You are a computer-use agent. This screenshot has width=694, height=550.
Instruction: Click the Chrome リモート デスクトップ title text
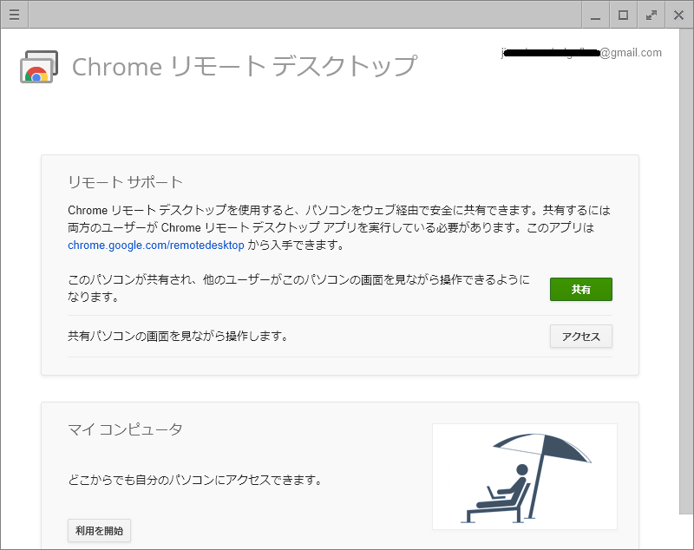245,67
